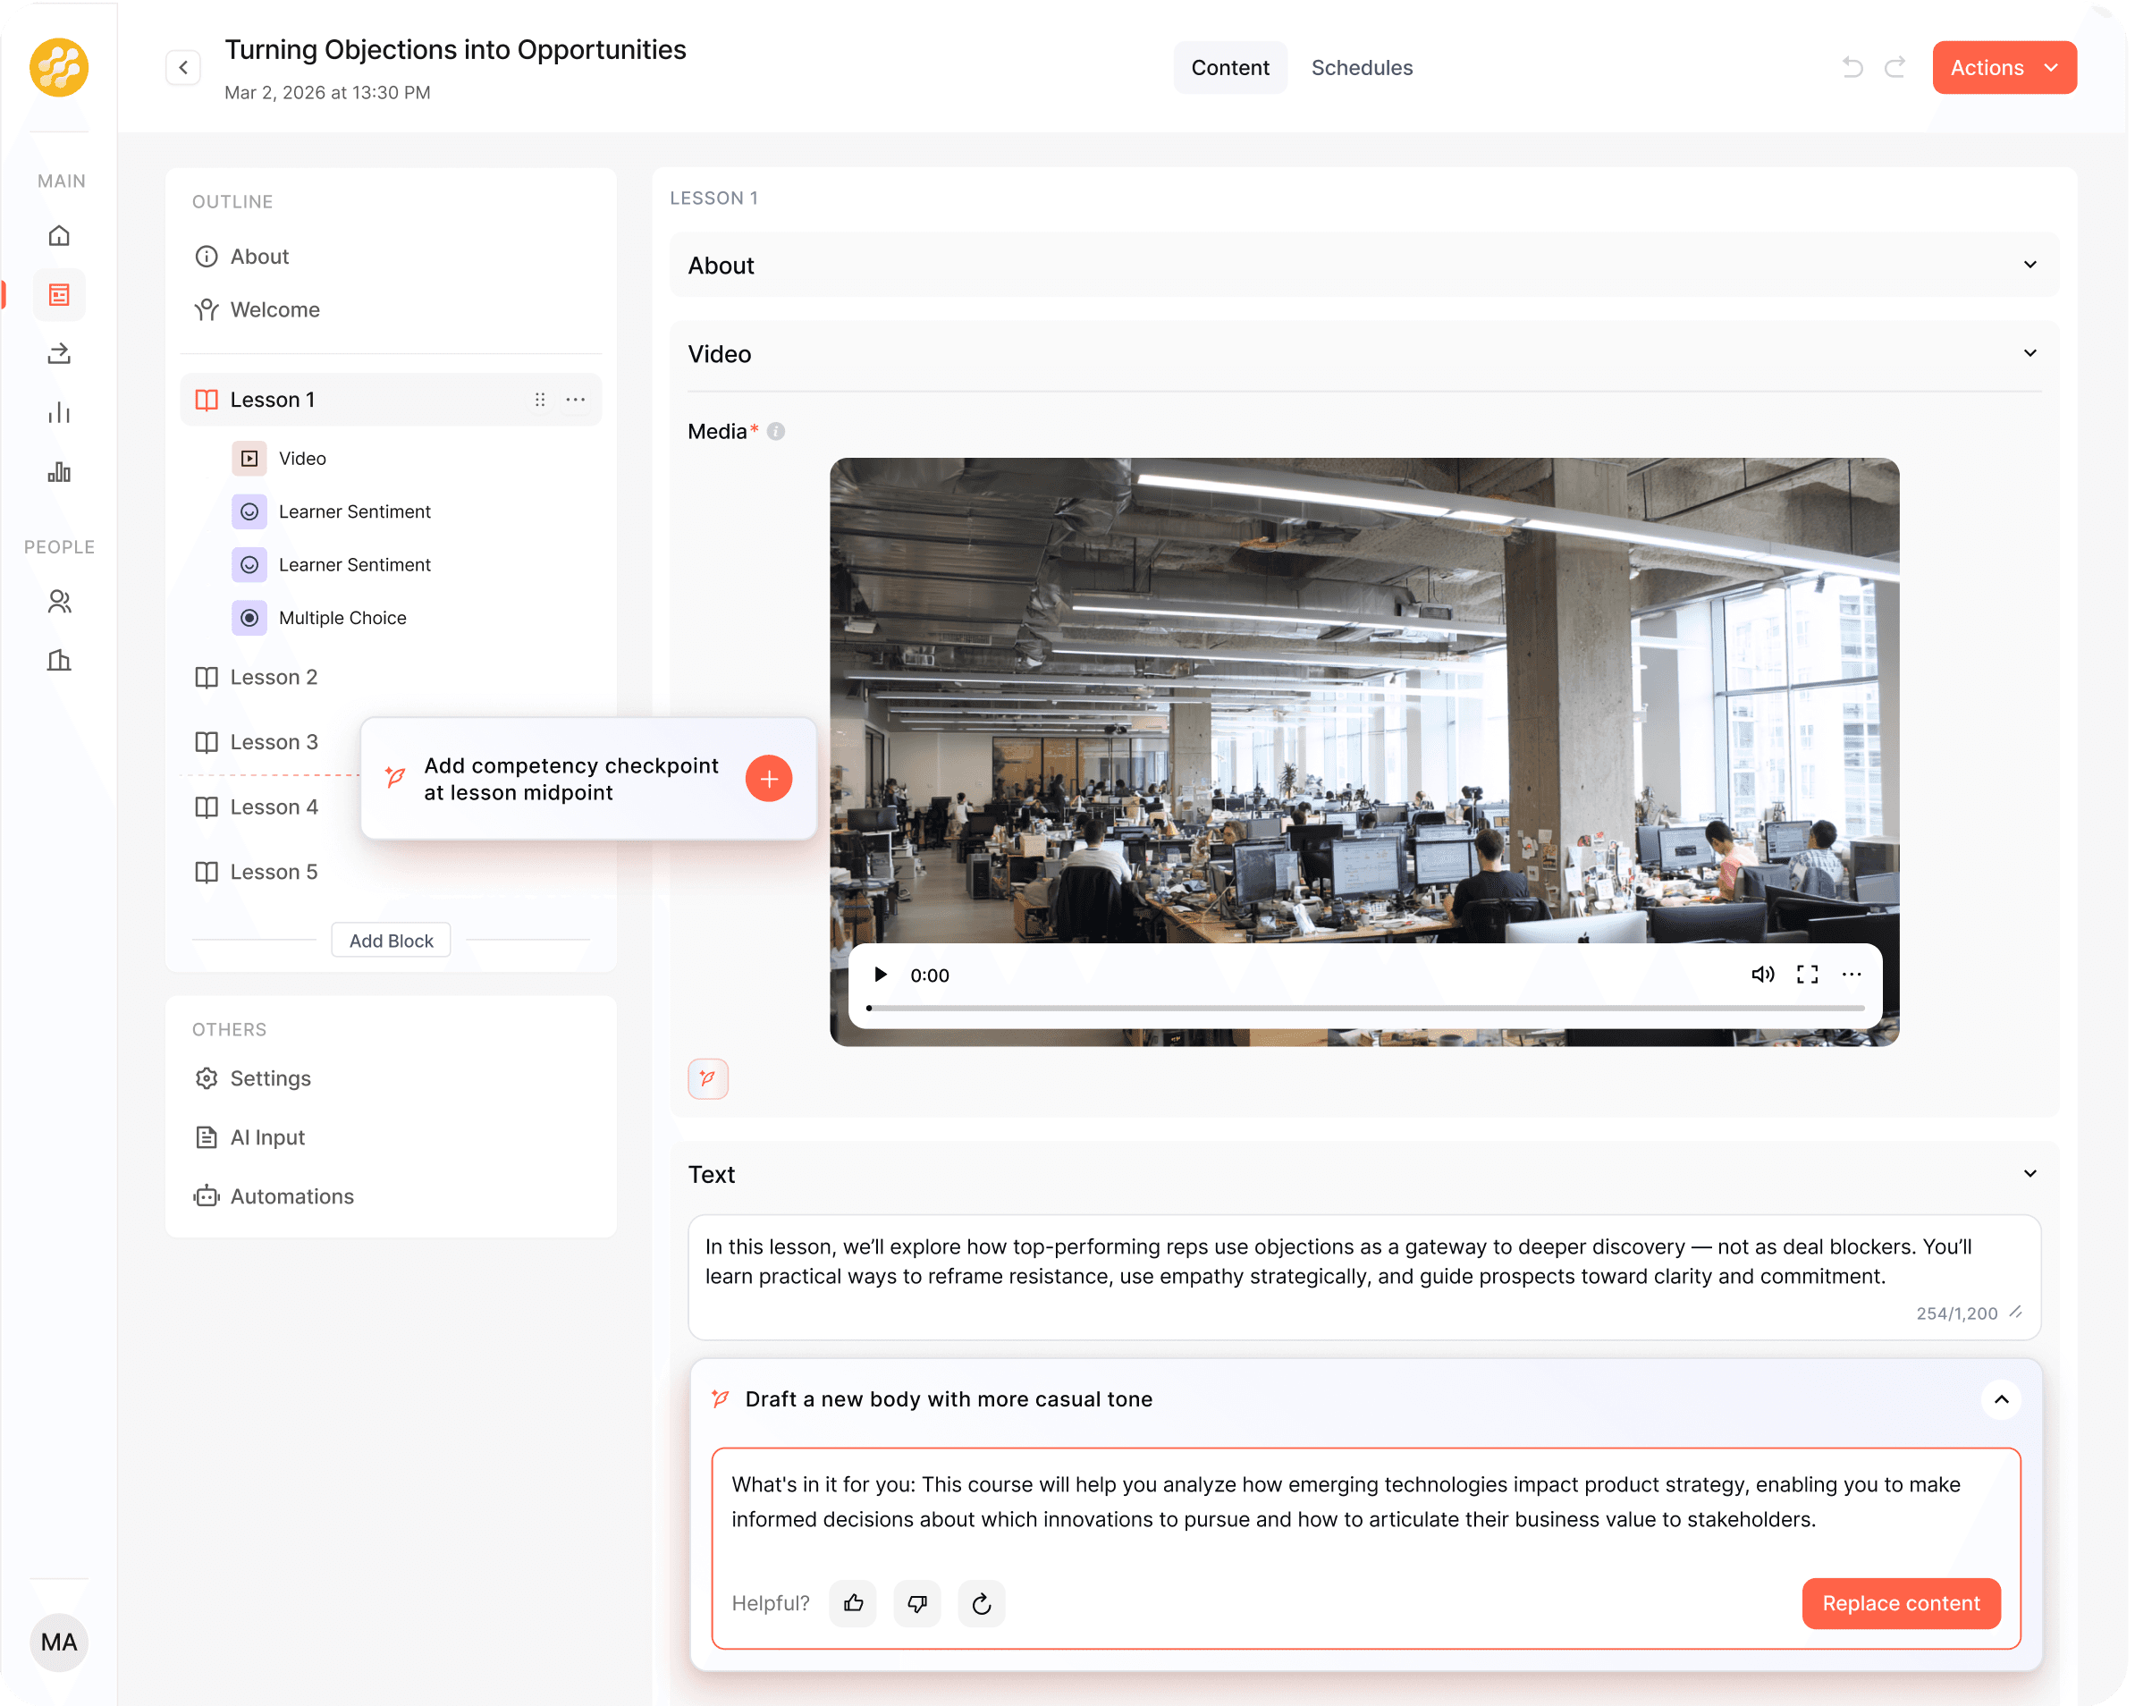The height and width of the screenshot is (1706, 2135).
Task: Open the Actions dropdown button
Action: point(2004,67)
